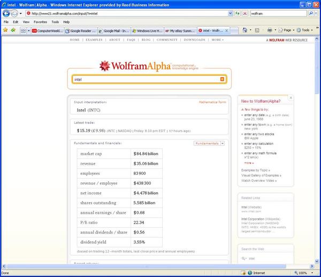Image resolution: width=321 pixels, height=277 pixels.
Task: Open the Page toolbar menu
Action: [286, 30]
